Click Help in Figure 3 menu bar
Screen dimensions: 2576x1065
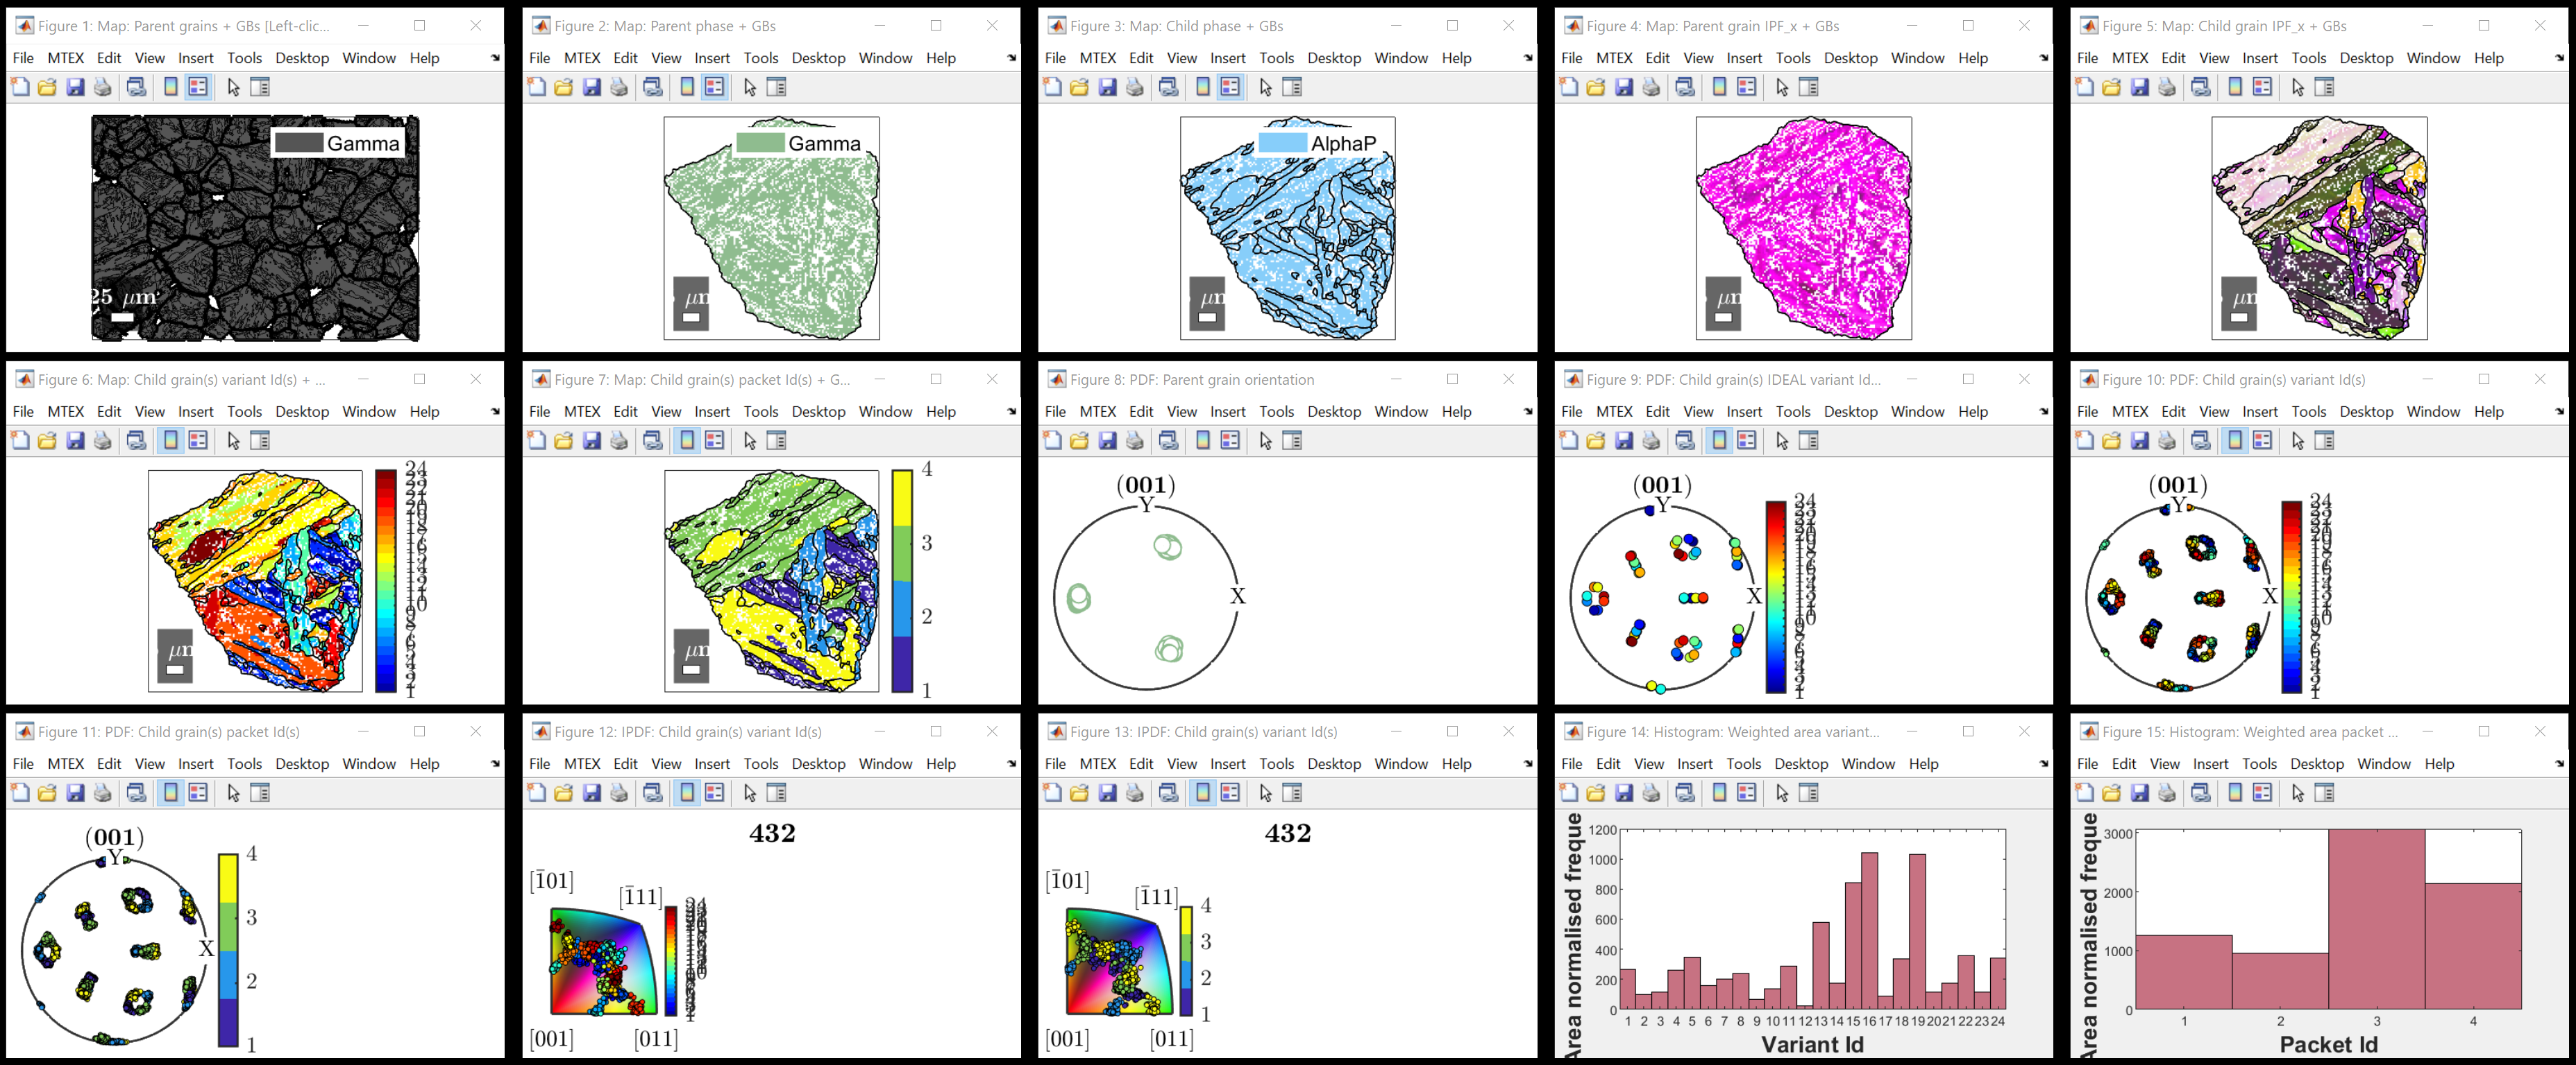(1456, 59)
